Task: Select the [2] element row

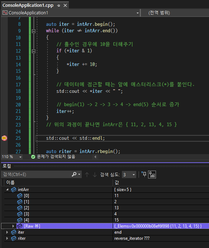Action: pyautogui.click(x=105, y=208)
